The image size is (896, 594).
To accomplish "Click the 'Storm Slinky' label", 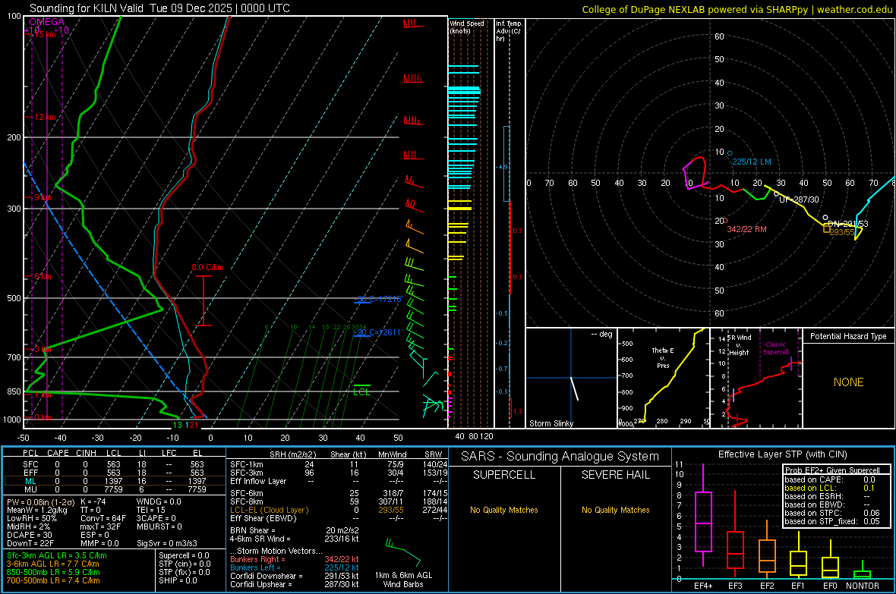I will (x=551, y=423).
